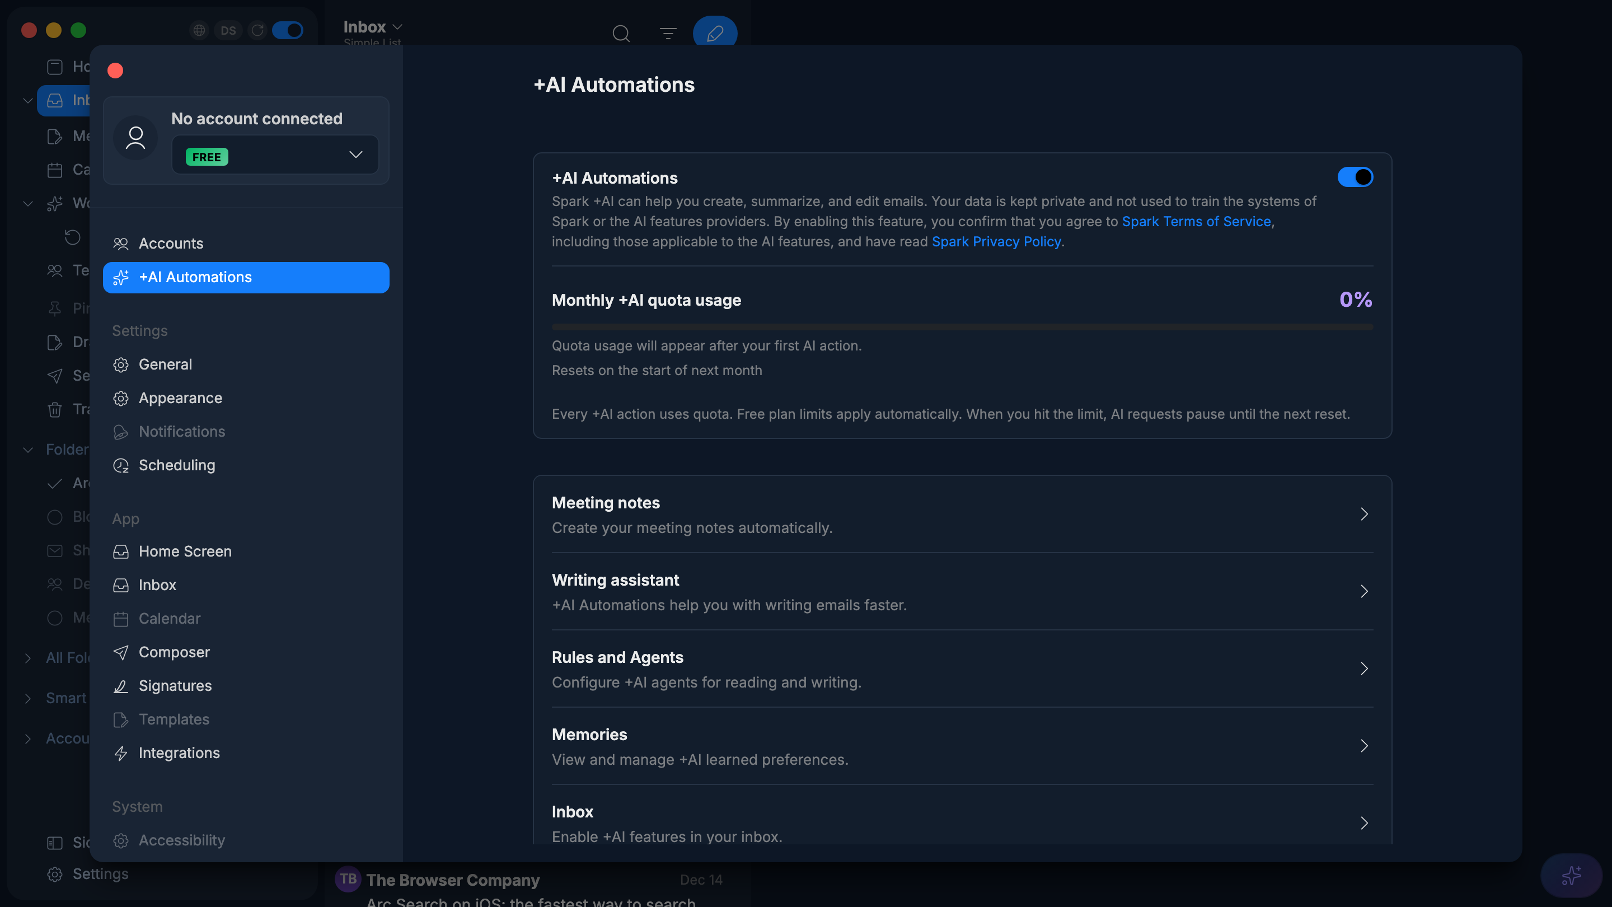Viewport: 1612px width, 907px height.
Task: Click the floating +AI sparkle button
Action: click(x=1571, y=875)
